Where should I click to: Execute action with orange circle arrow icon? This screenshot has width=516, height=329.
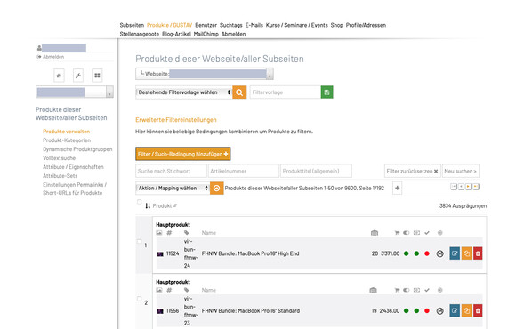tap(216, 189)
